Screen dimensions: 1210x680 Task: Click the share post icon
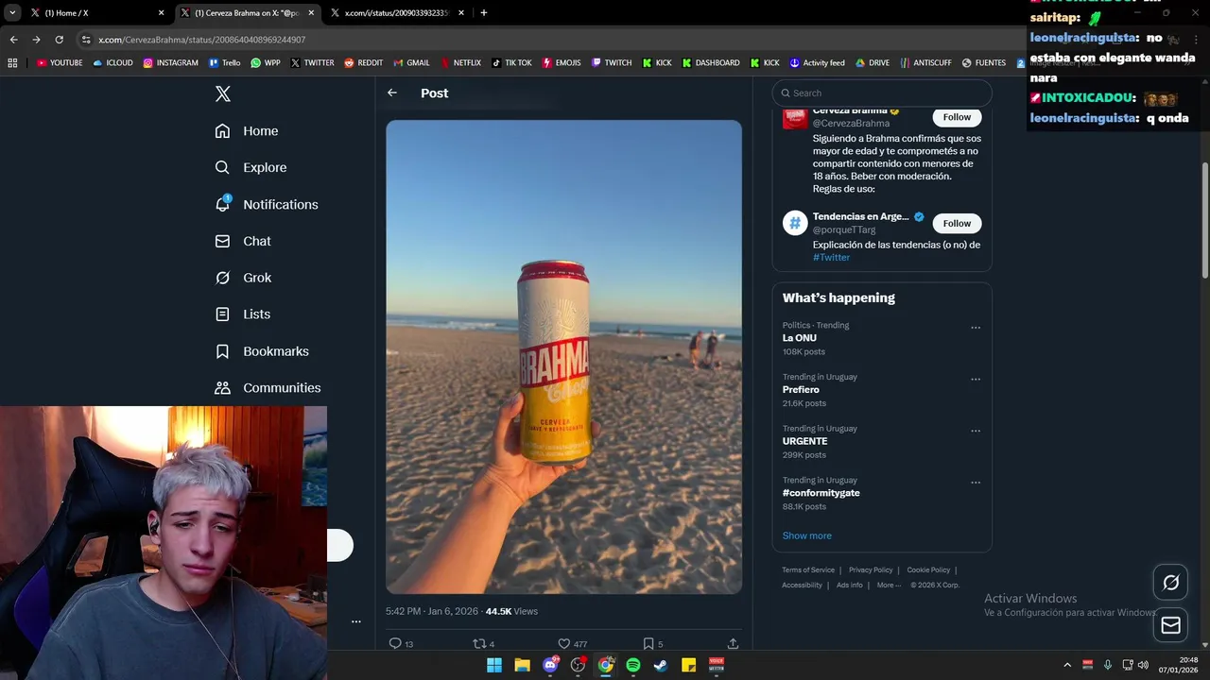[733, 644]
